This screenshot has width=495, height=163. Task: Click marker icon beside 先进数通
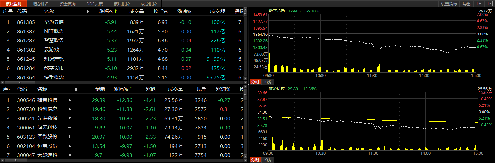pos(69,118)
